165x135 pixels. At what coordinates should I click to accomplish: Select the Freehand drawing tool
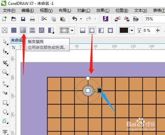[5, 84]
